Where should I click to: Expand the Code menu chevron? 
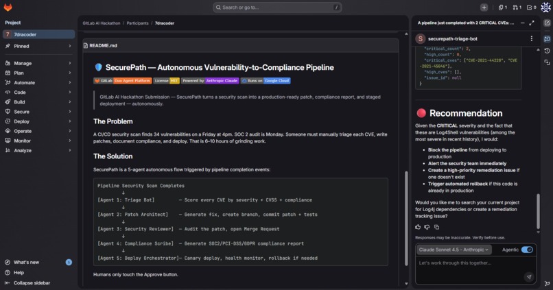pyautogui.click(x=70, y=93)
